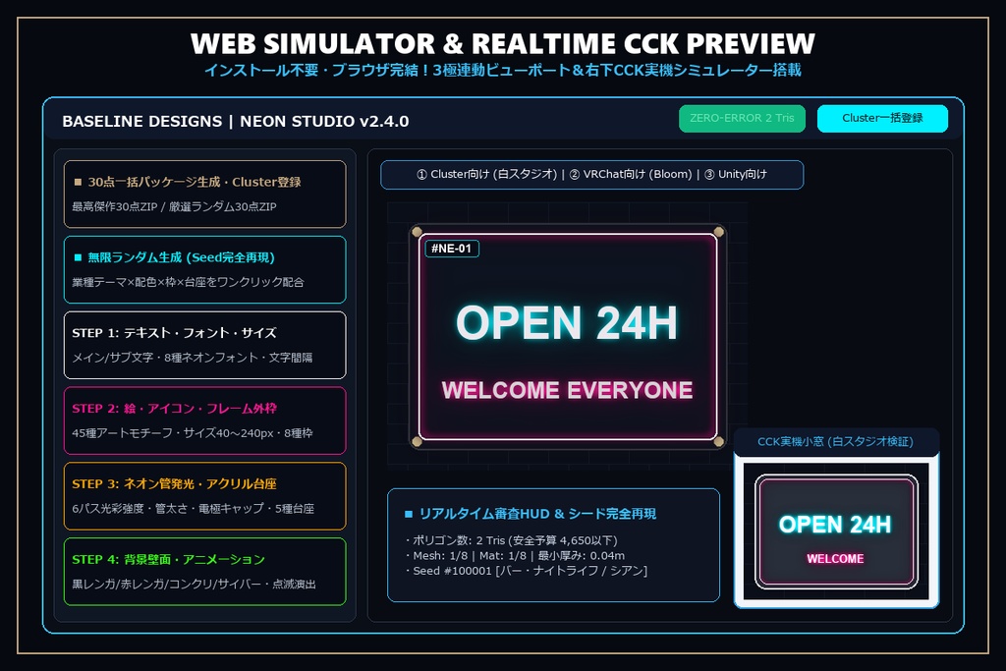The height and width of the screenshot is (671, 1006).
Task: Click the top-left gold mounting bolt
Action: point(417,232)
